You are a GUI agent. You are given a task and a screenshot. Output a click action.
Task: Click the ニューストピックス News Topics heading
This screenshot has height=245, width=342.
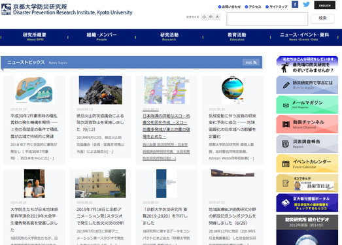click(x=37, y=63)
